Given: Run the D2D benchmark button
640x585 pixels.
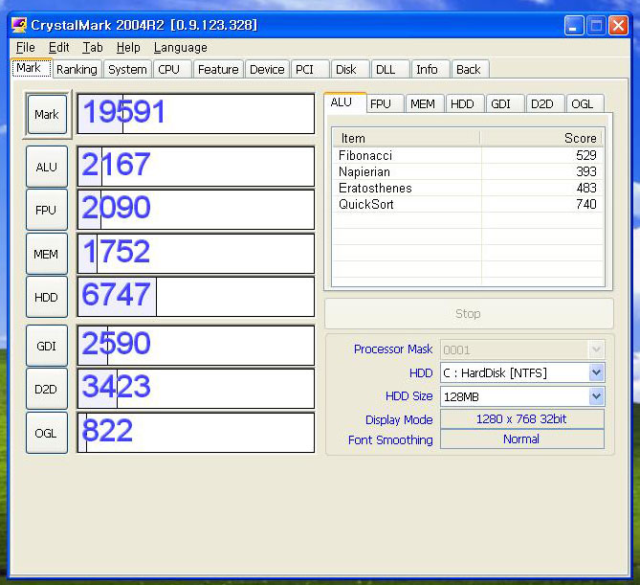Looking at the screenshot, I should point(47,389).
